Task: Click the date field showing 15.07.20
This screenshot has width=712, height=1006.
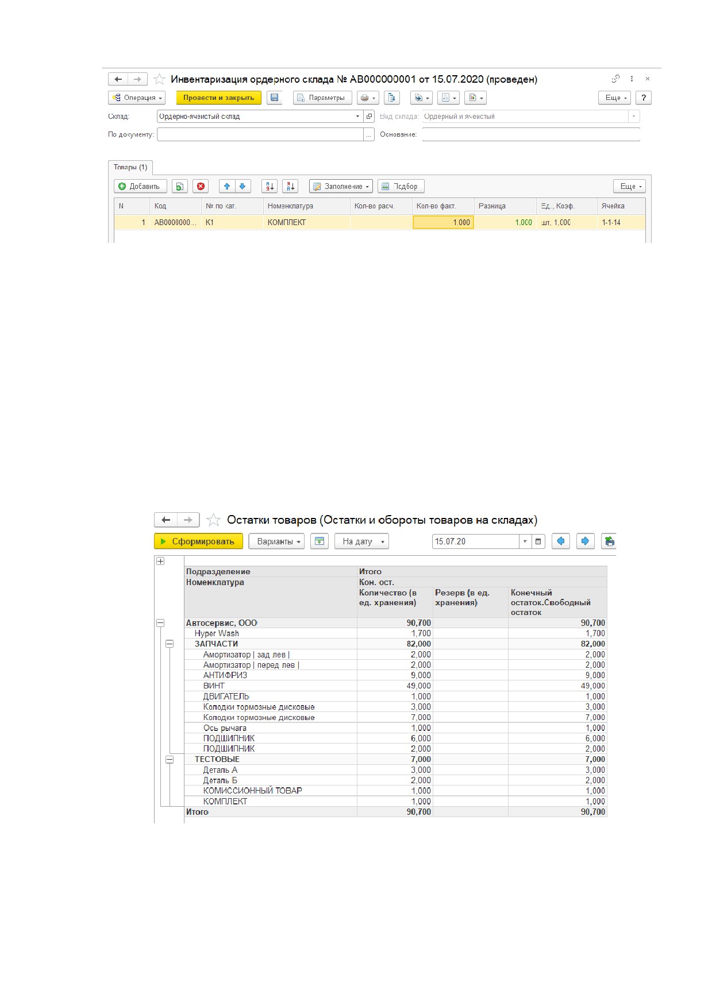Action: [476, 541]
